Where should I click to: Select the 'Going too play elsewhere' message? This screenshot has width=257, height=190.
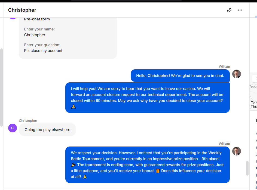click(47, 130)
